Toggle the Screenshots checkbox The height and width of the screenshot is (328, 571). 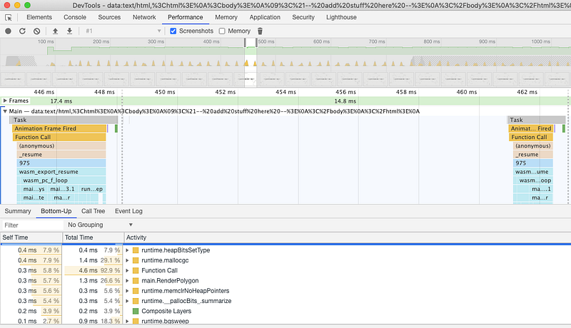point(173,31)
